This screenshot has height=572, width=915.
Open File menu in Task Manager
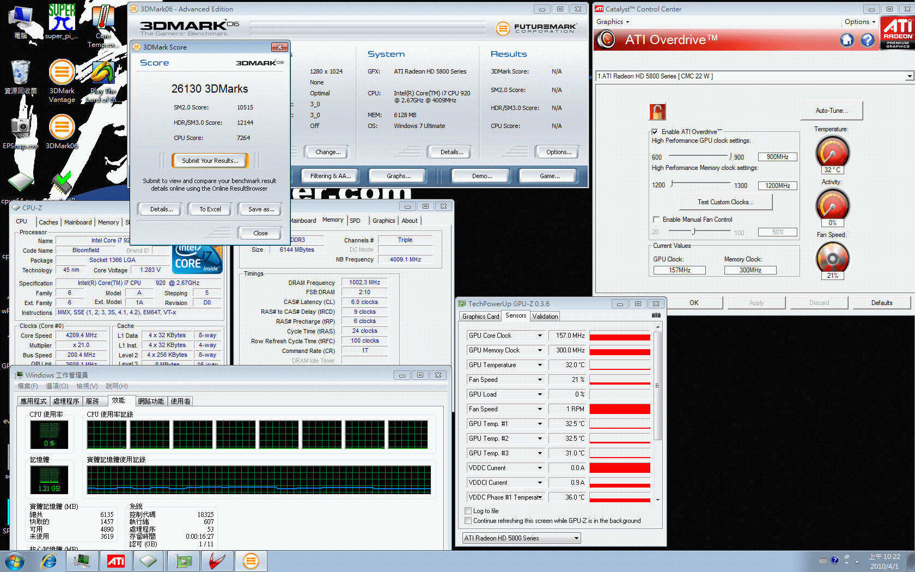(x=28, y=386)
